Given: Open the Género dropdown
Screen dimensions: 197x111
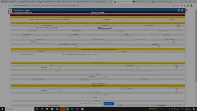Looking at the screenshot, I should pyautogui.click(x=178, y=28).
